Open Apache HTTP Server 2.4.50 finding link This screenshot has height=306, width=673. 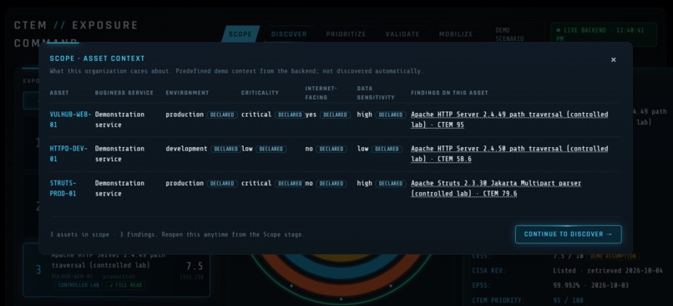click(509, 154)
